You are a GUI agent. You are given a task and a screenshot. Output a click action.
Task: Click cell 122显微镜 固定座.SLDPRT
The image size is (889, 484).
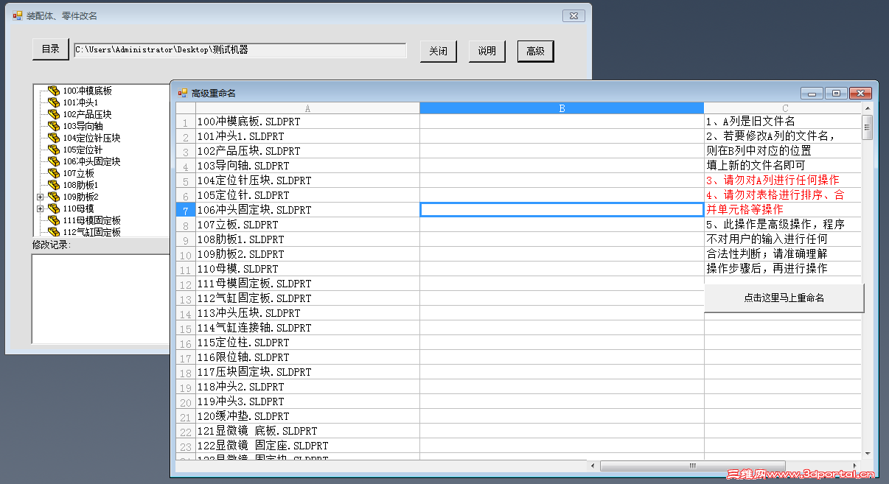(307, 446)
